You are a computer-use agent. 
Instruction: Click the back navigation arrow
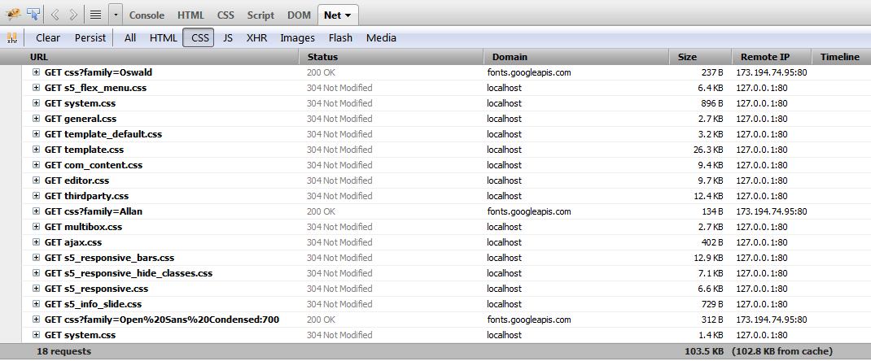click(55, 15)
